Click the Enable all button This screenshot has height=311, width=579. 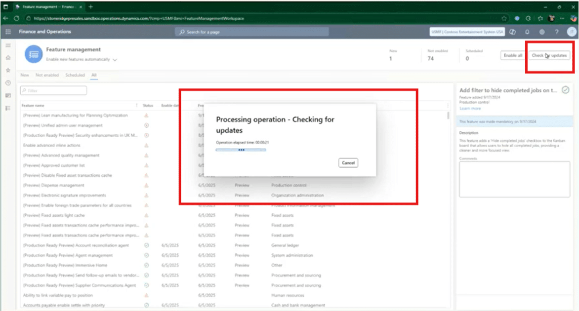click(x=513, y=55)
